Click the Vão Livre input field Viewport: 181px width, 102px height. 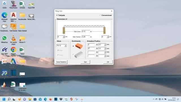coord(86,31)
